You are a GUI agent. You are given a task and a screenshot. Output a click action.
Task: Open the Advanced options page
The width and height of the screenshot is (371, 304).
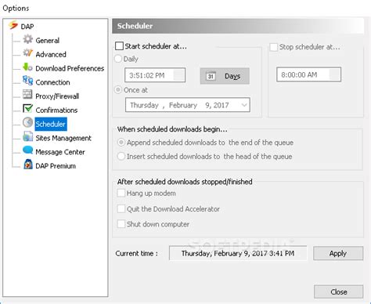coord(51,54)
